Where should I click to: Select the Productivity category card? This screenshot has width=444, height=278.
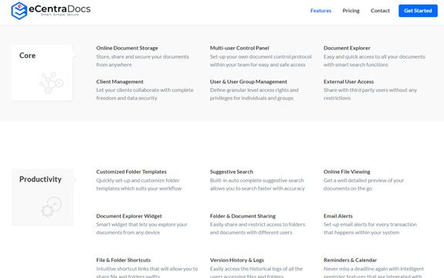[x=42, y=197]
